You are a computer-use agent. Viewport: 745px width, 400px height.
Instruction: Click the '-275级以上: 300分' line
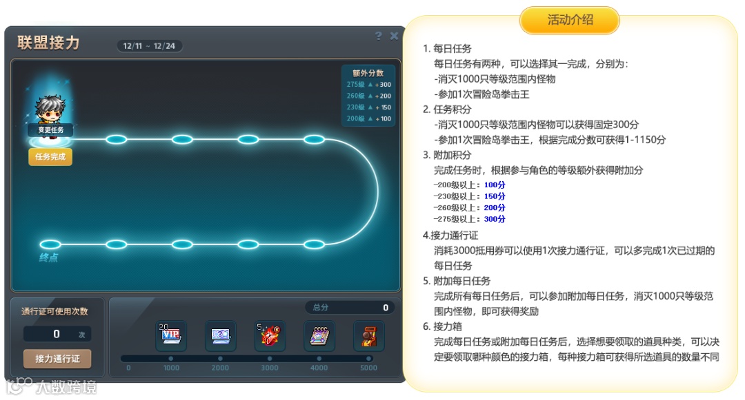[470, 219]
